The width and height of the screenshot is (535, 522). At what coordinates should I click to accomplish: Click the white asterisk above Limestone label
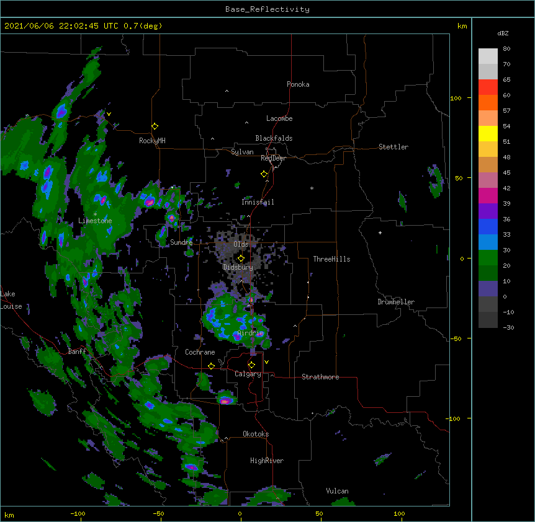95,215
